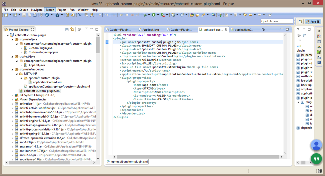Show hidden editor tabs via »2 chevron

coord(263,29)
